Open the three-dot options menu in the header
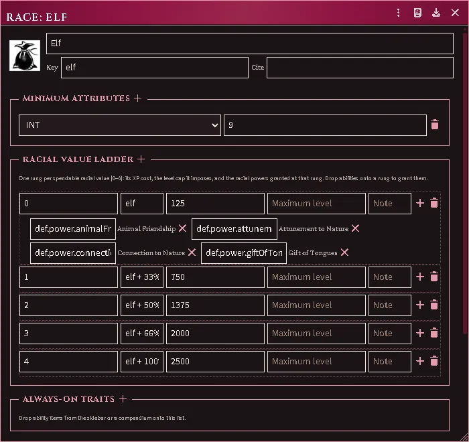 398,13
